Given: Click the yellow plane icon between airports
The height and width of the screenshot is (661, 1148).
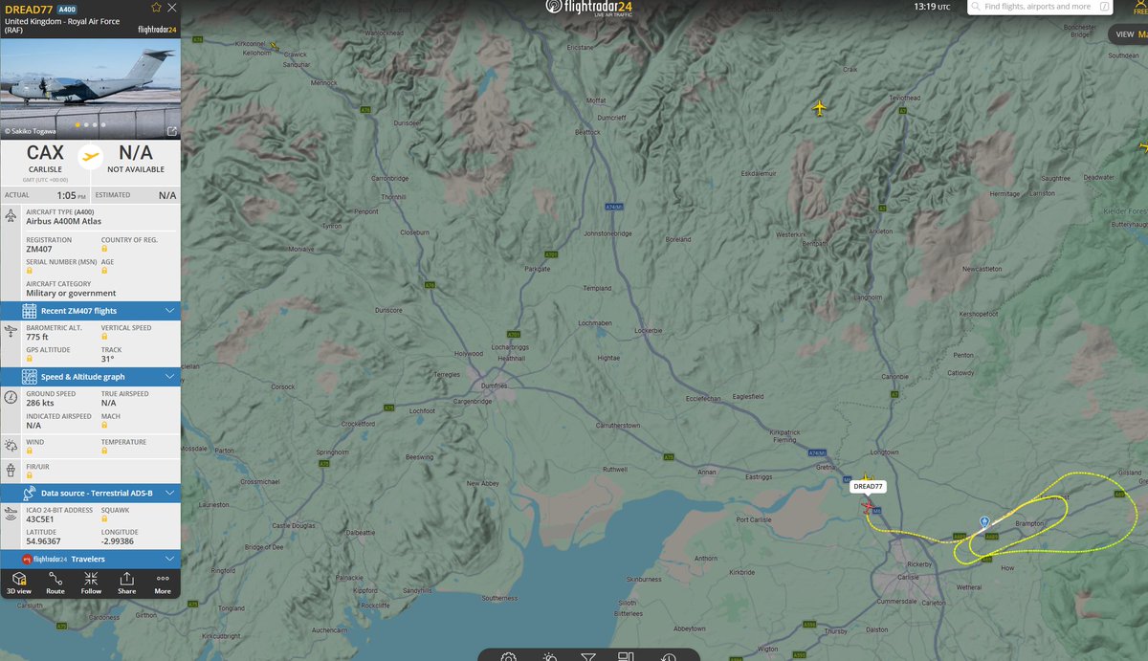Looking at the screenshot, I should click(90, 156).
